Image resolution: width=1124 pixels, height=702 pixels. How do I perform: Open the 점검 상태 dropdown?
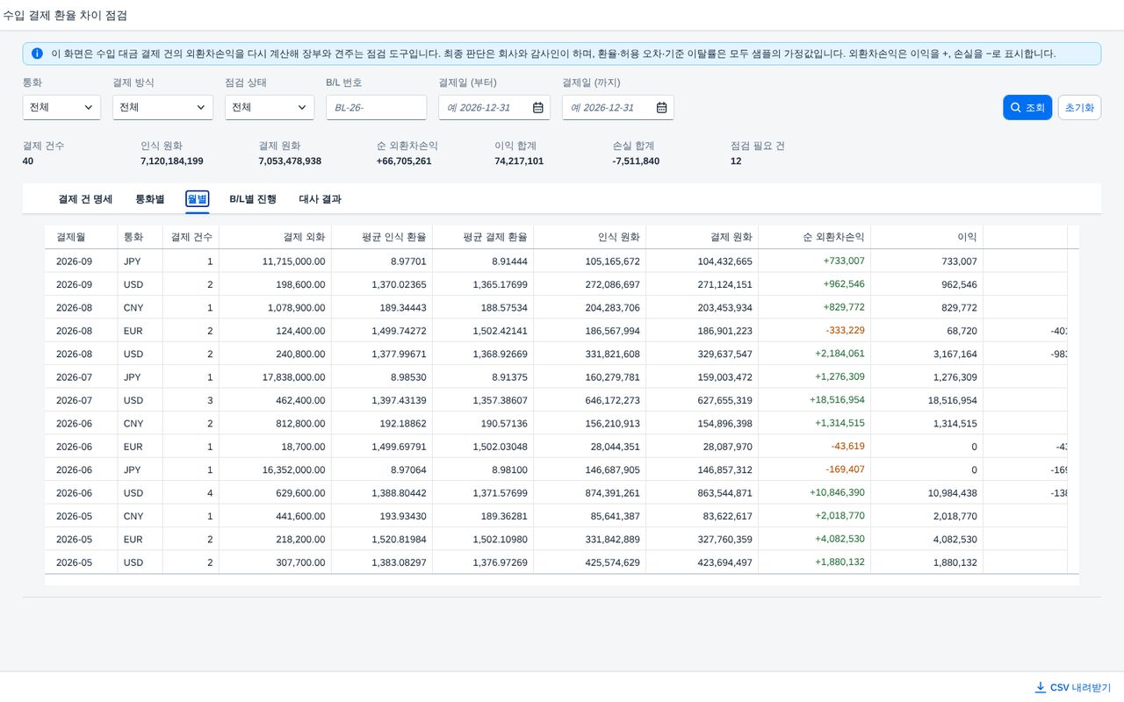pos(270,107)
